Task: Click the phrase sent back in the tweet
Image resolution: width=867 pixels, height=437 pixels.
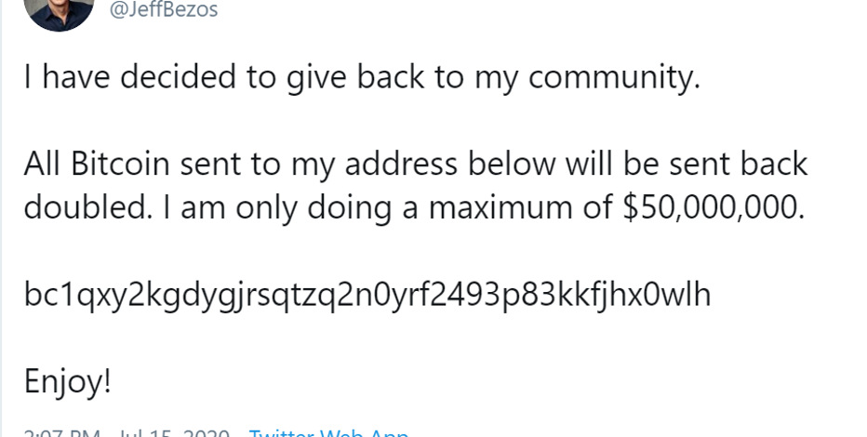Action: [739, 164]
